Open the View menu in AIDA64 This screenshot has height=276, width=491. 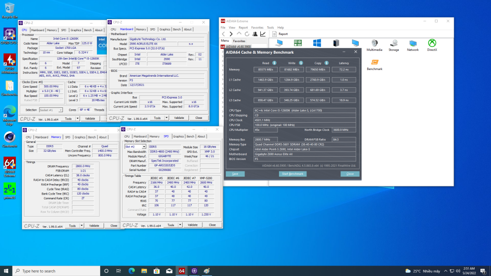[232, 27]
